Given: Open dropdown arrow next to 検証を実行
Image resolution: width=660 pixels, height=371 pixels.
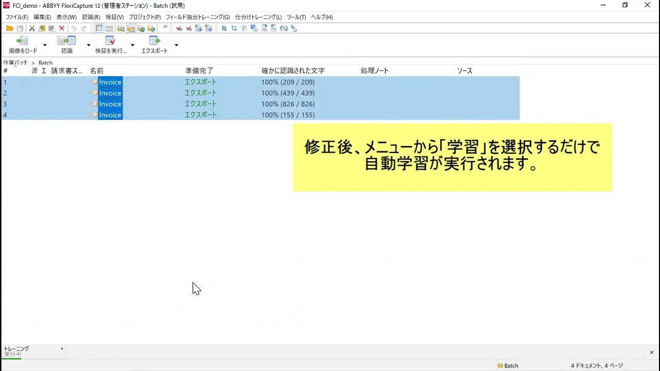Looking at the screenshot, I should pos(132,45).
